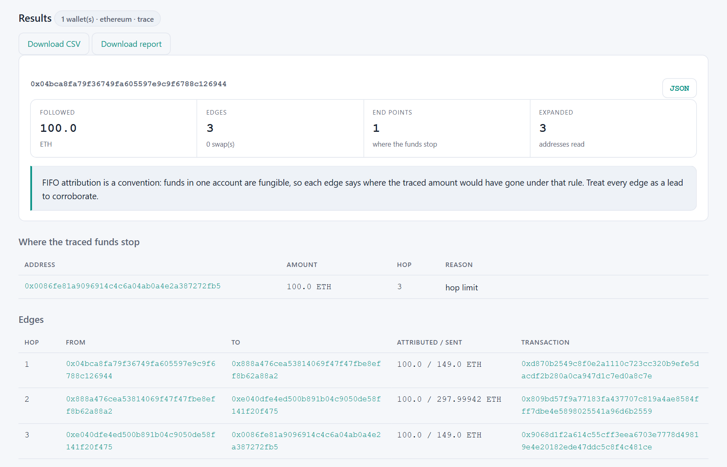Click the EXPANDED addresses read card

pos(613,128)
